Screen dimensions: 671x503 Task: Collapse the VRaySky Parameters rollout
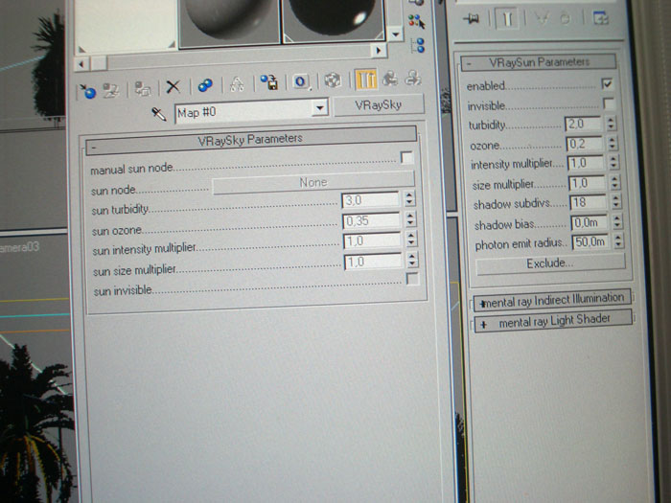(251, 141)
